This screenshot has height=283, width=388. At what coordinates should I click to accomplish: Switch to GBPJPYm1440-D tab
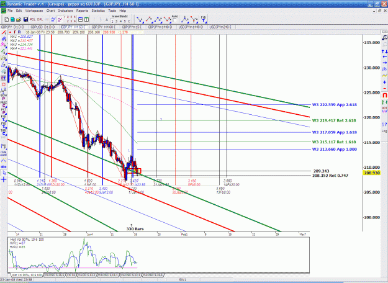click(160, 27)
